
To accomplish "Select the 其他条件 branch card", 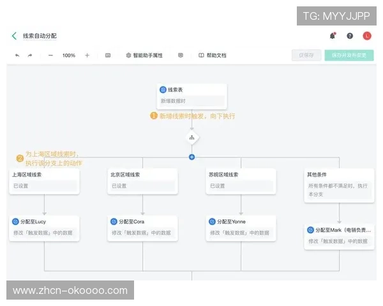I will tap(340, 186).
